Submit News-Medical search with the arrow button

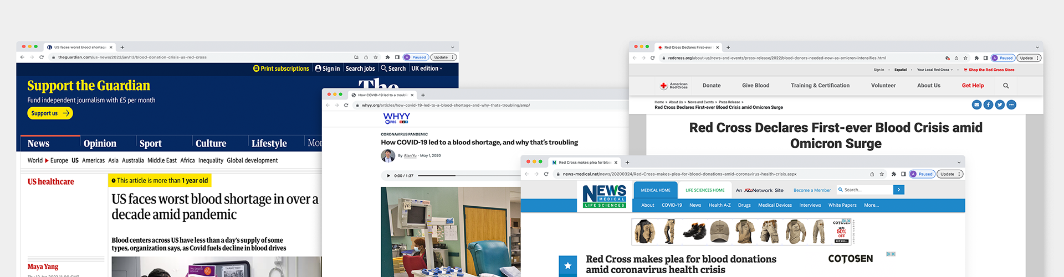(x=899, y=190)
